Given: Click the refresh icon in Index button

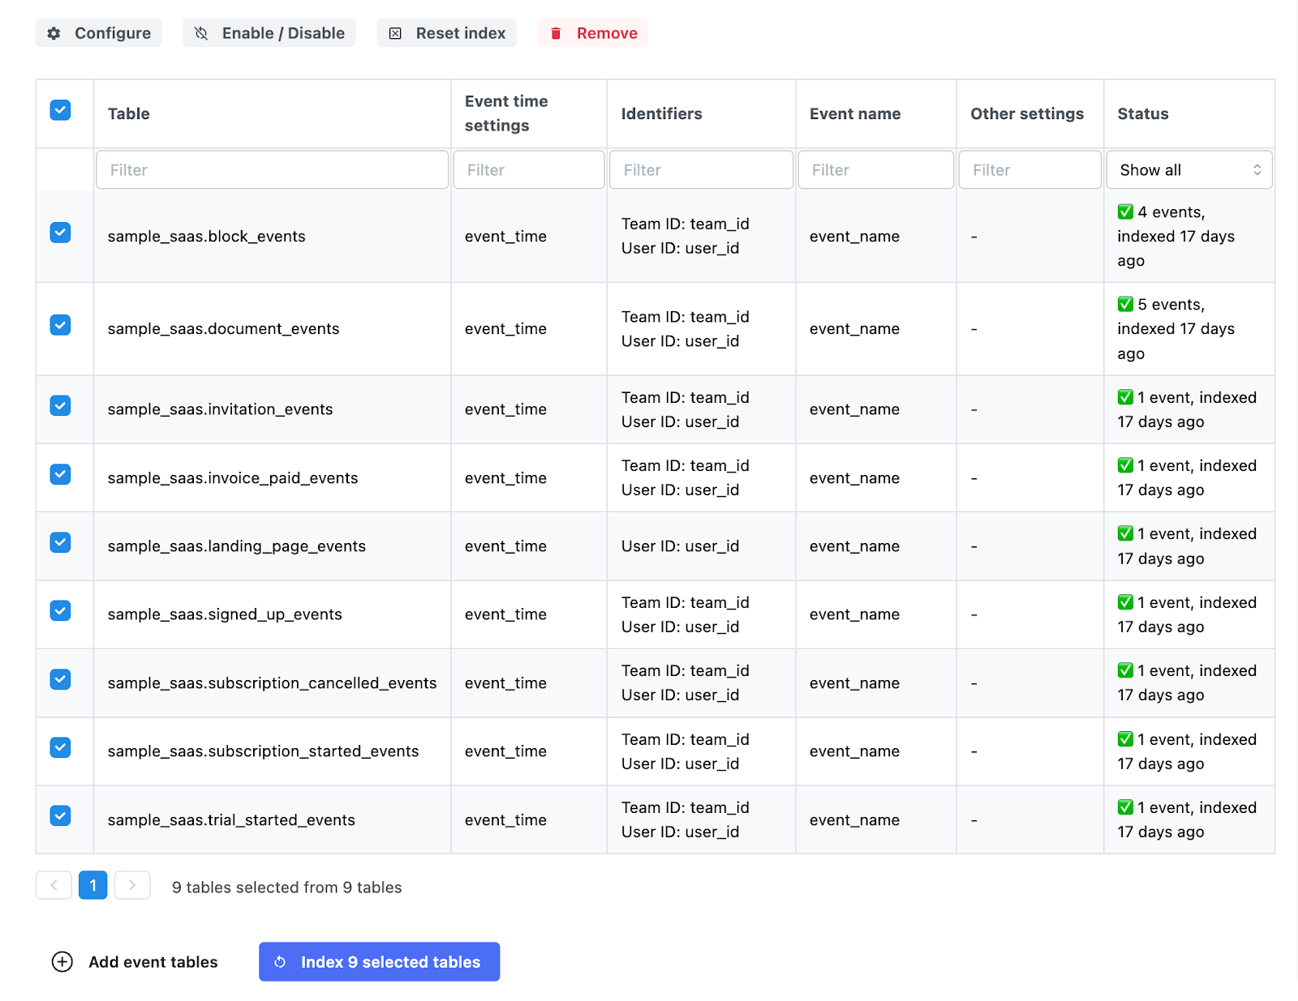Looking at the screenshot, I should point(280,961).
